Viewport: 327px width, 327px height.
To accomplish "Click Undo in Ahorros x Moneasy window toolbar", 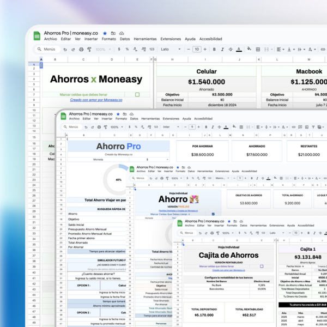I will tap(65, 50).
